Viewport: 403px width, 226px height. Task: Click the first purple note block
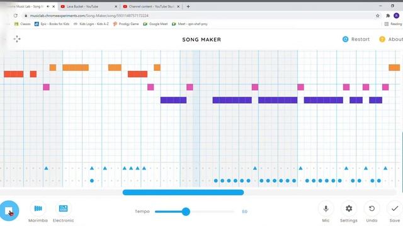(x=174, y=100)
